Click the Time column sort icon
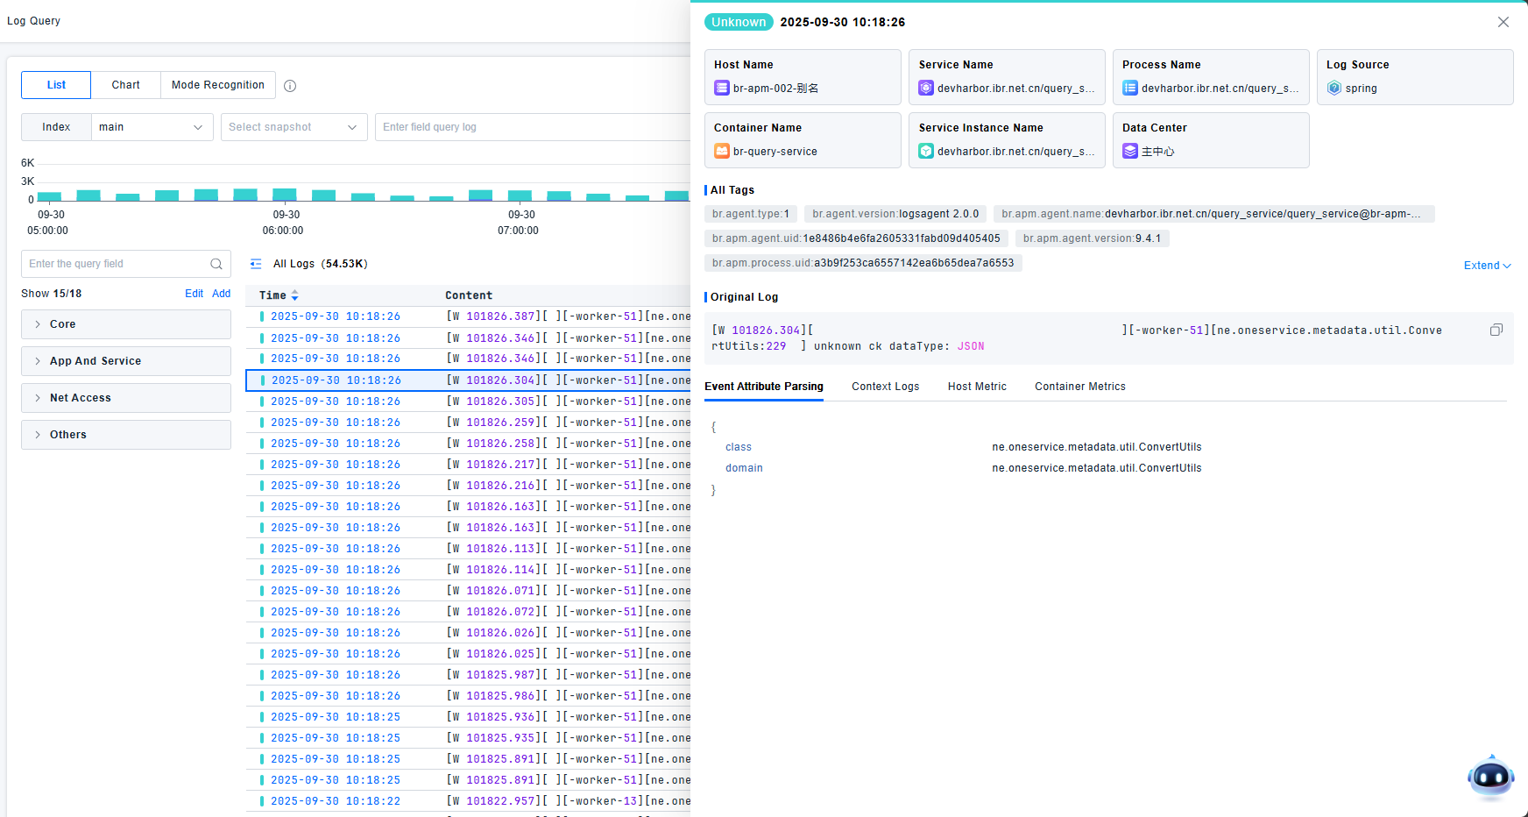Viewport: 1528px width, 817px height. point(295,295)
